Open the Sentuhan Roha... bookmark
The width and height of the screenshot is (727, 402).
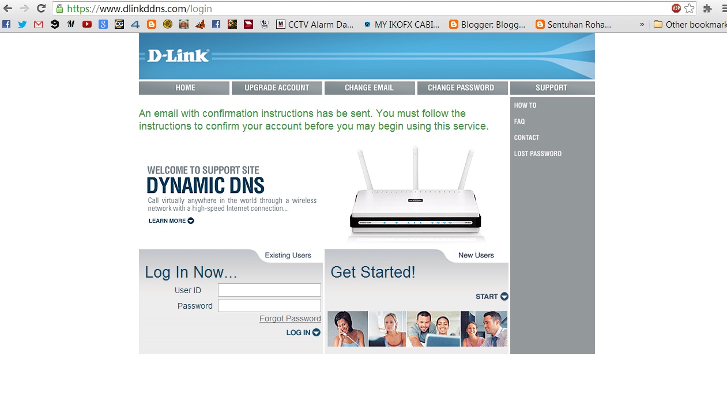pos(574,24)
